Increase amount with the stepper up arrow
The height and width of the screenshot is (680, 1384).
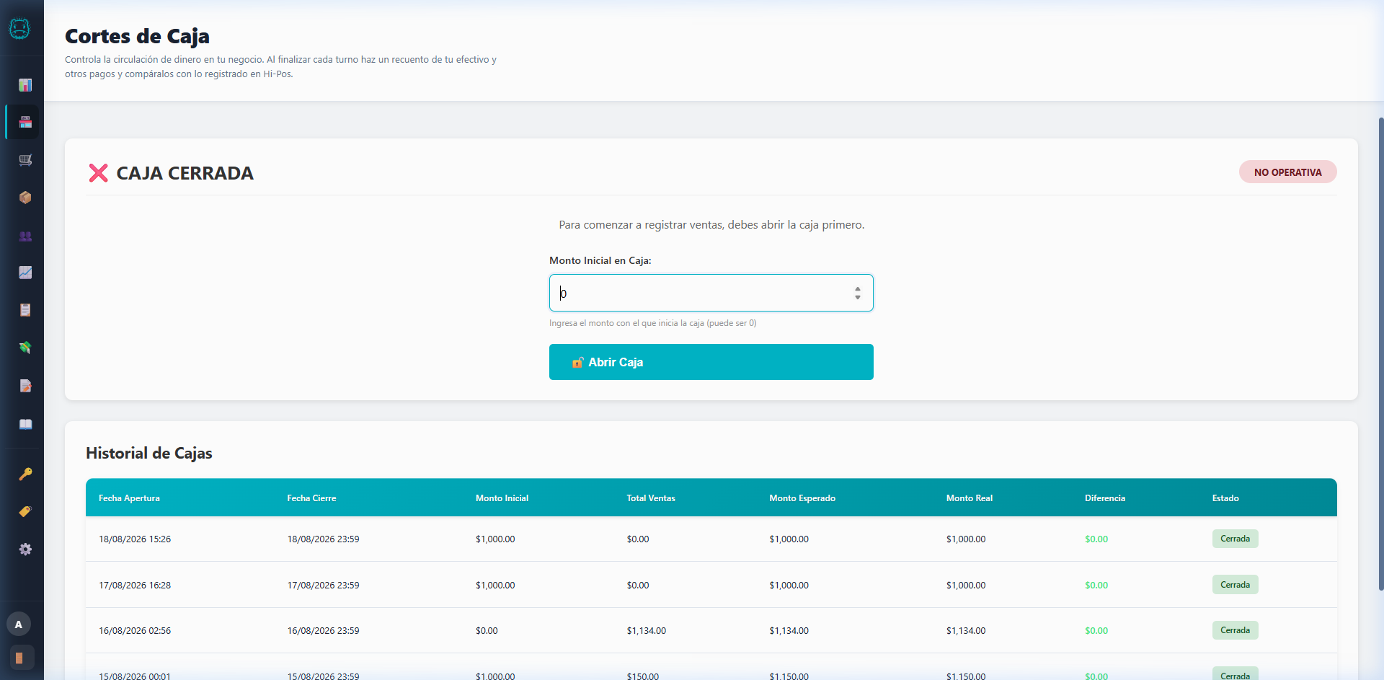(x=858, y=289)
